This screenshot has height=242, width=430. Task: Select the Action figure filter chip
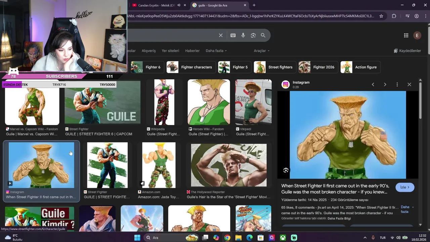(360, 67)
